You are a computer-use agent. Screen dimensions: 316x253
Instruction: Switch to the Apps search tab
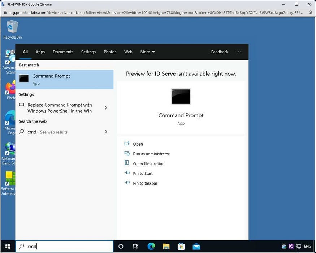click(40, 52)
